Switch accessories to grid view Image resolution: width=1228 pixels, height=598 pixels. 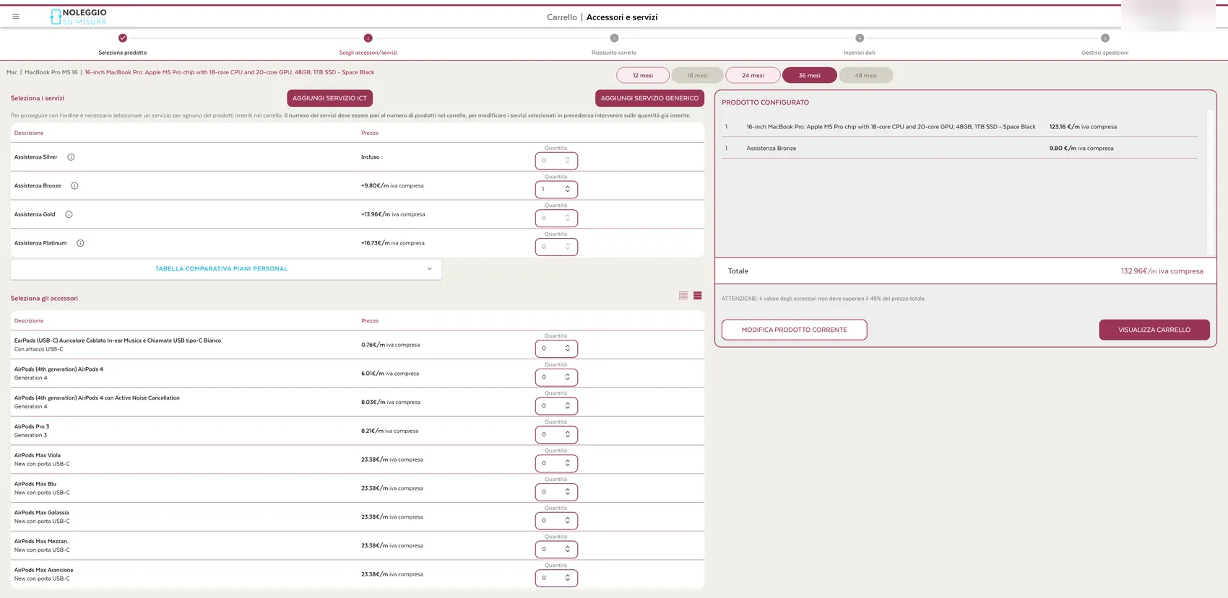point(683,296)
